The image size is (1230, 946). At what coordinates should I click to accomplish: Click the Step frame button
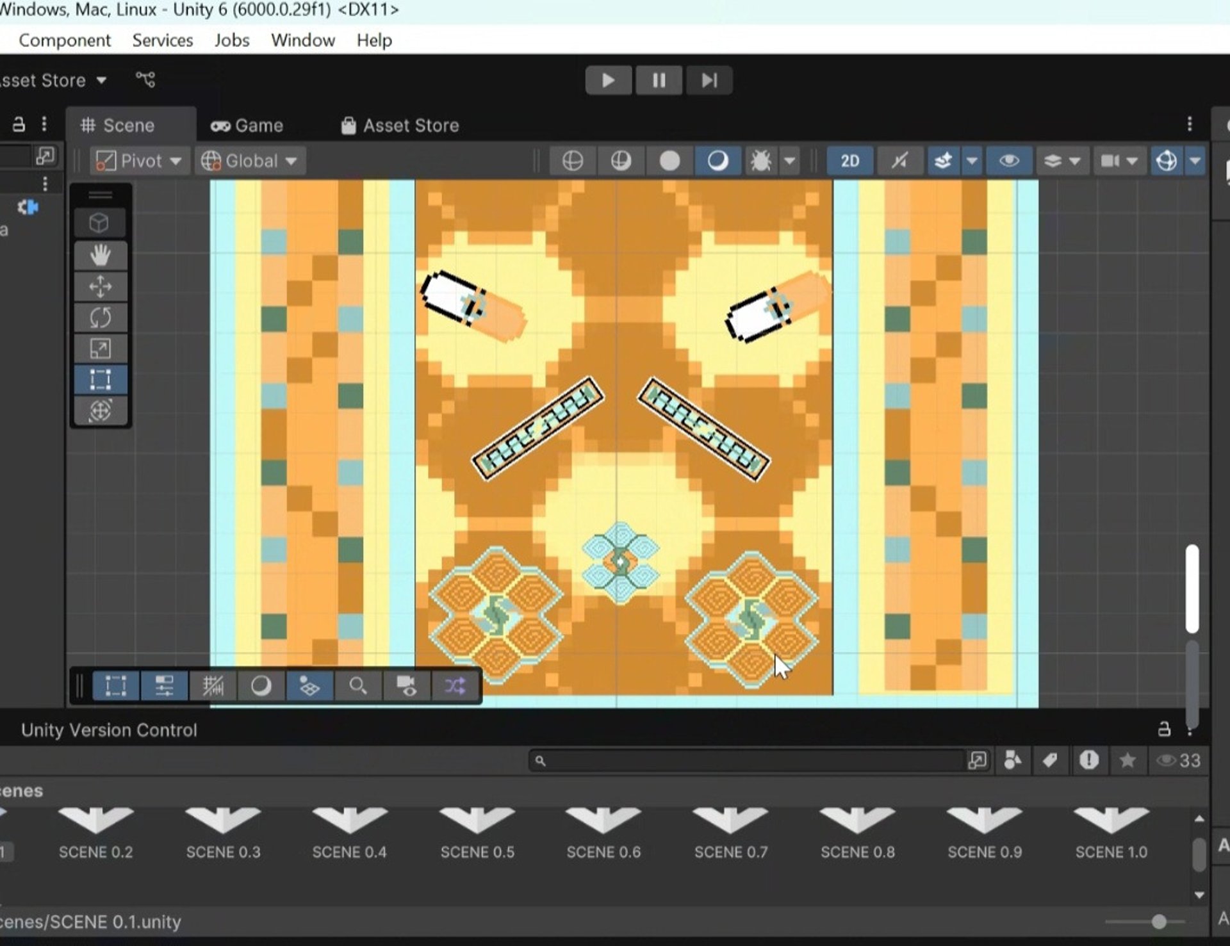[x=709, y=81]
